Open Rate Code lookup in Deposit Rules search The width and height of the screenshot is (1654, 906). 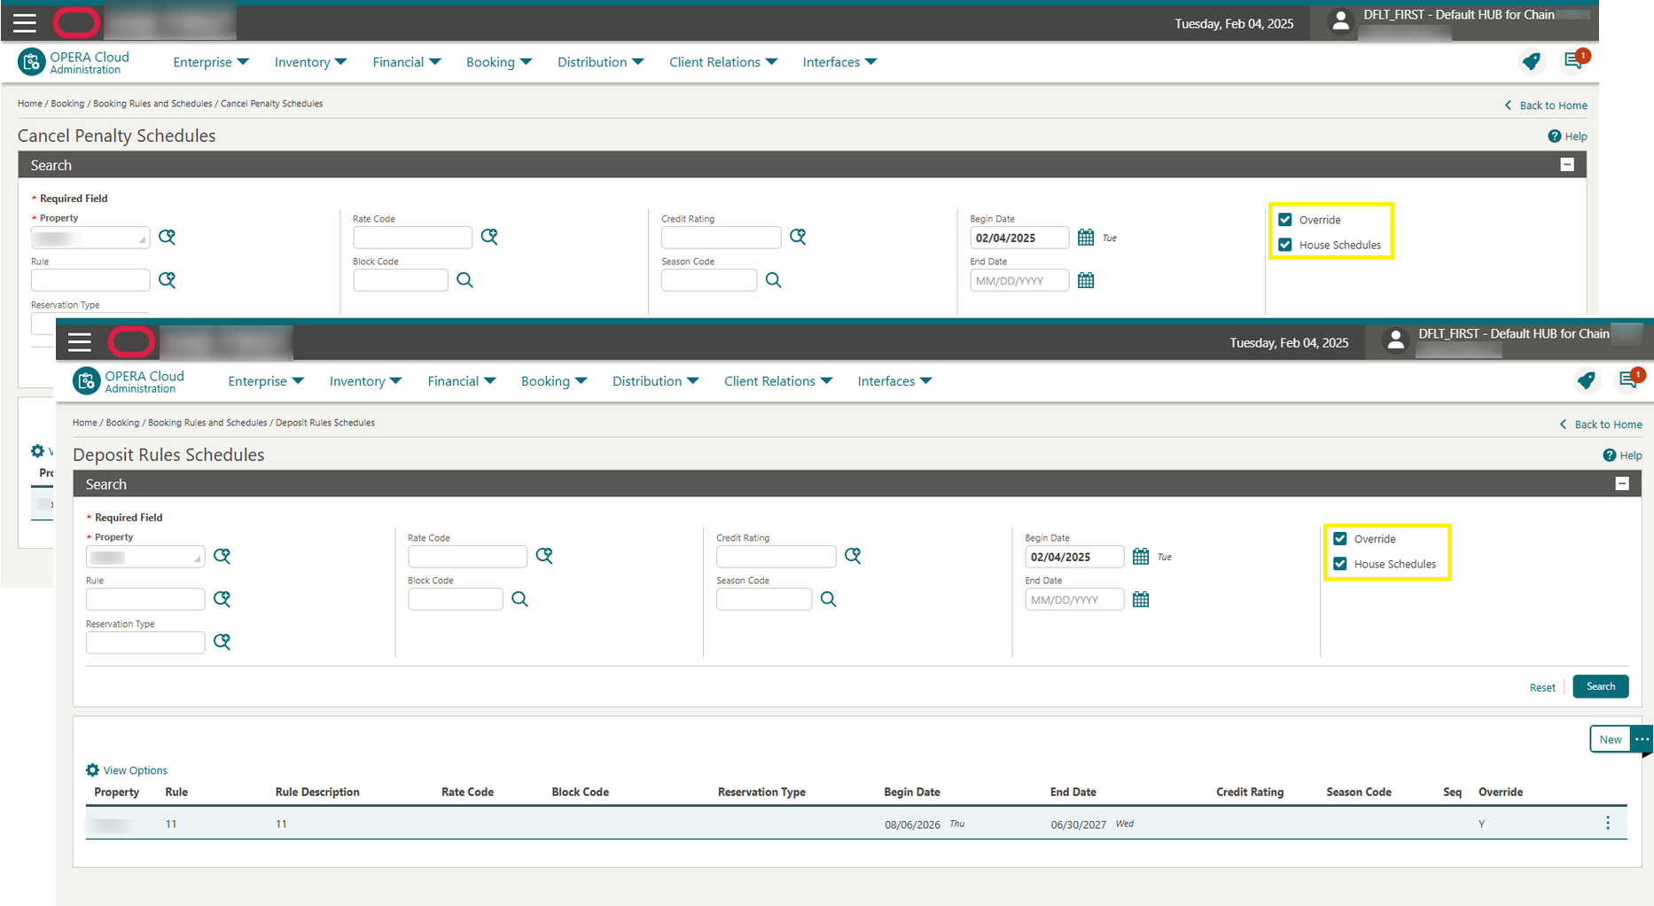[x=544, y=556]
